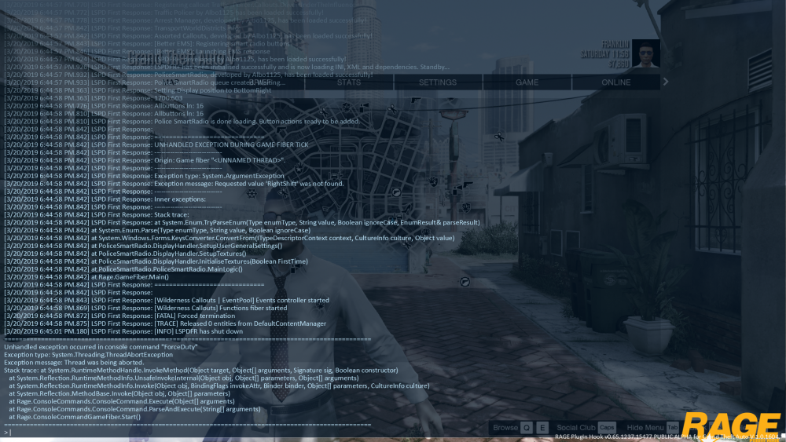Click the hexagonal web icon left of map
This screenshot has height=442, width=786.
point(252,193)
